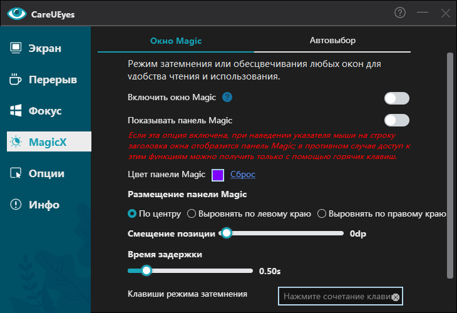Choose Выровнять по левому краю option

(192, 213)
